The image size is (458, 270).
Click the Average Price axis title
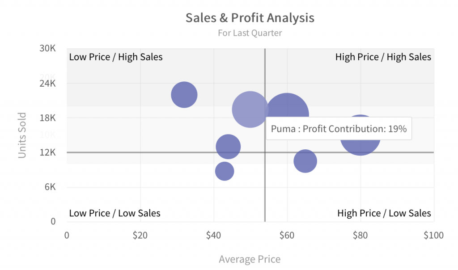pos(250,259)
